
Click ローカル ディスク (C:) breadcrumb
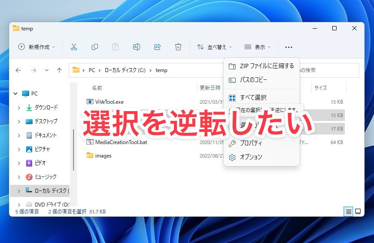pyautogui.click(x=125, y=70)
